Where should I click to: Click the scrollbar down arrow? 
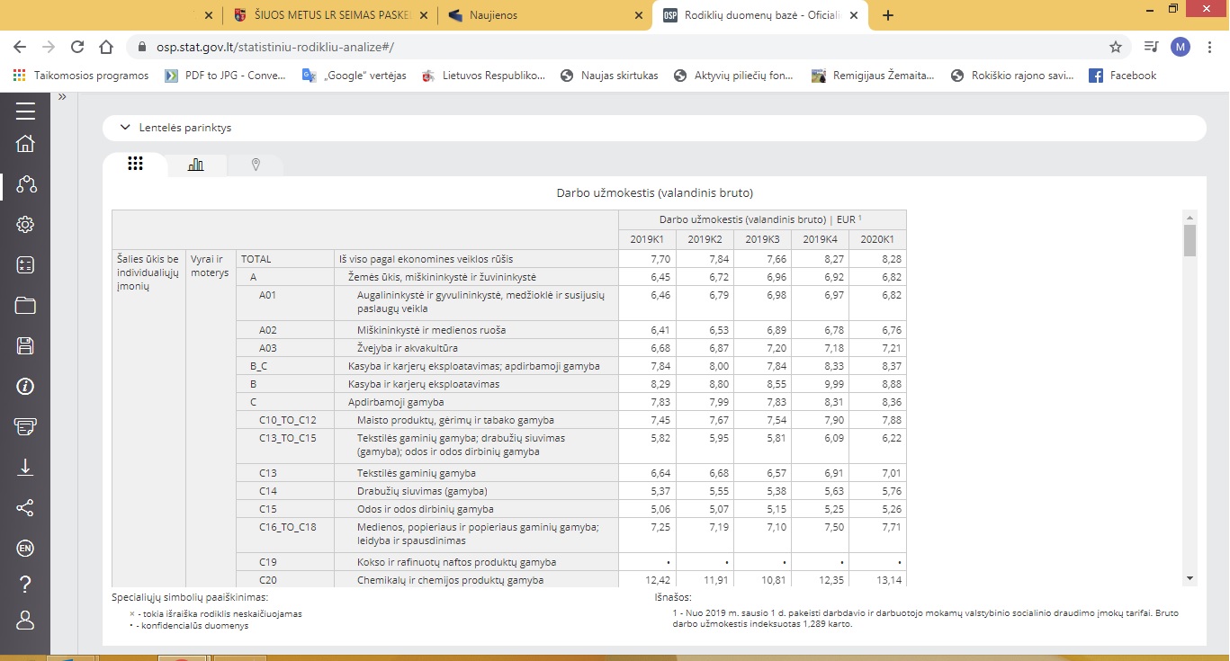(x=1190, y=577)
